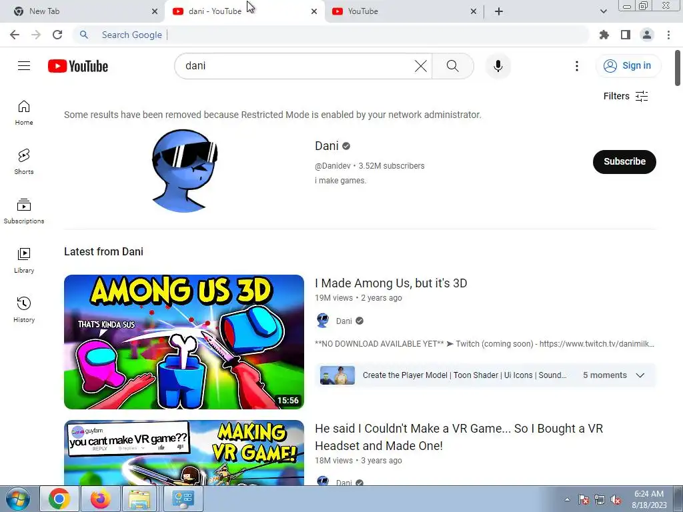Image resolution: width=683 pixels, height=512 pixels.
Task: Open the Chrome extensions puzzle icon
Action: (x=604, y=35)
